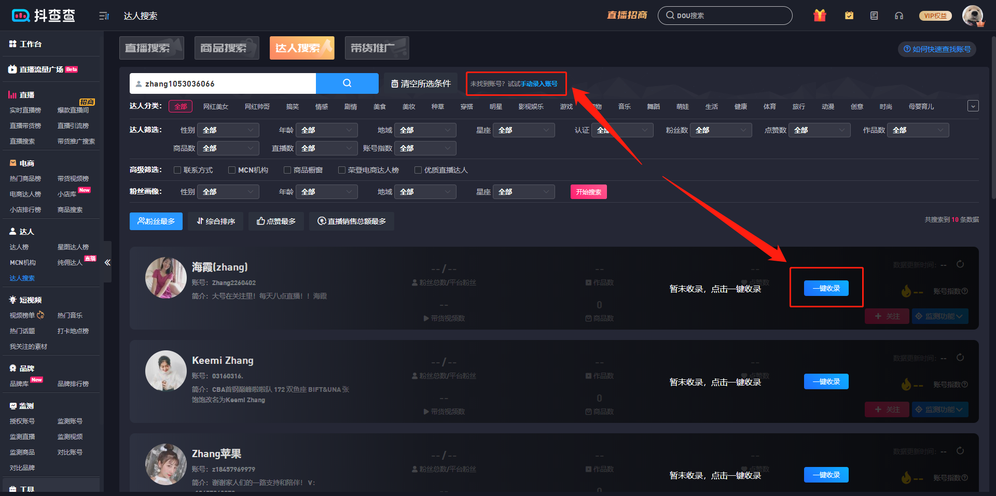
Task: Open the 粉丝数 dropdown filter
Action: [x=721, y=130]
